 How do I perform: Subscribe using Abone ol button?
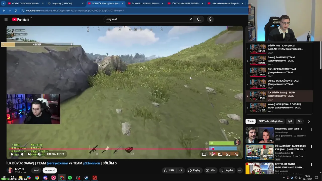coord(50,170)
